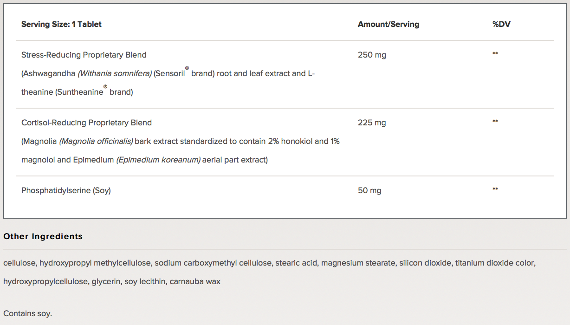Click the "Other Ingredients" heading

pyautogui.click(x=43, y=236)
